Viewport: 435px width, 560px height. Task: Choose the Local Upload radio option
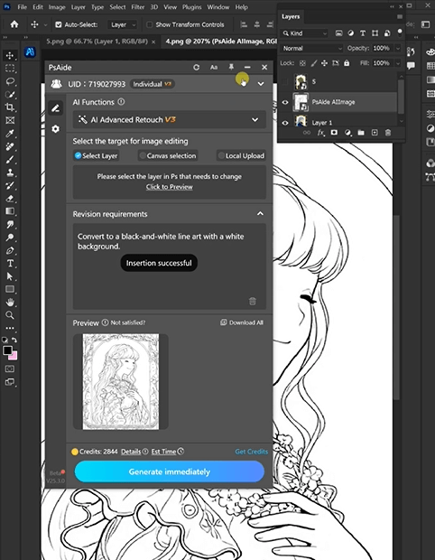(241, 155)
